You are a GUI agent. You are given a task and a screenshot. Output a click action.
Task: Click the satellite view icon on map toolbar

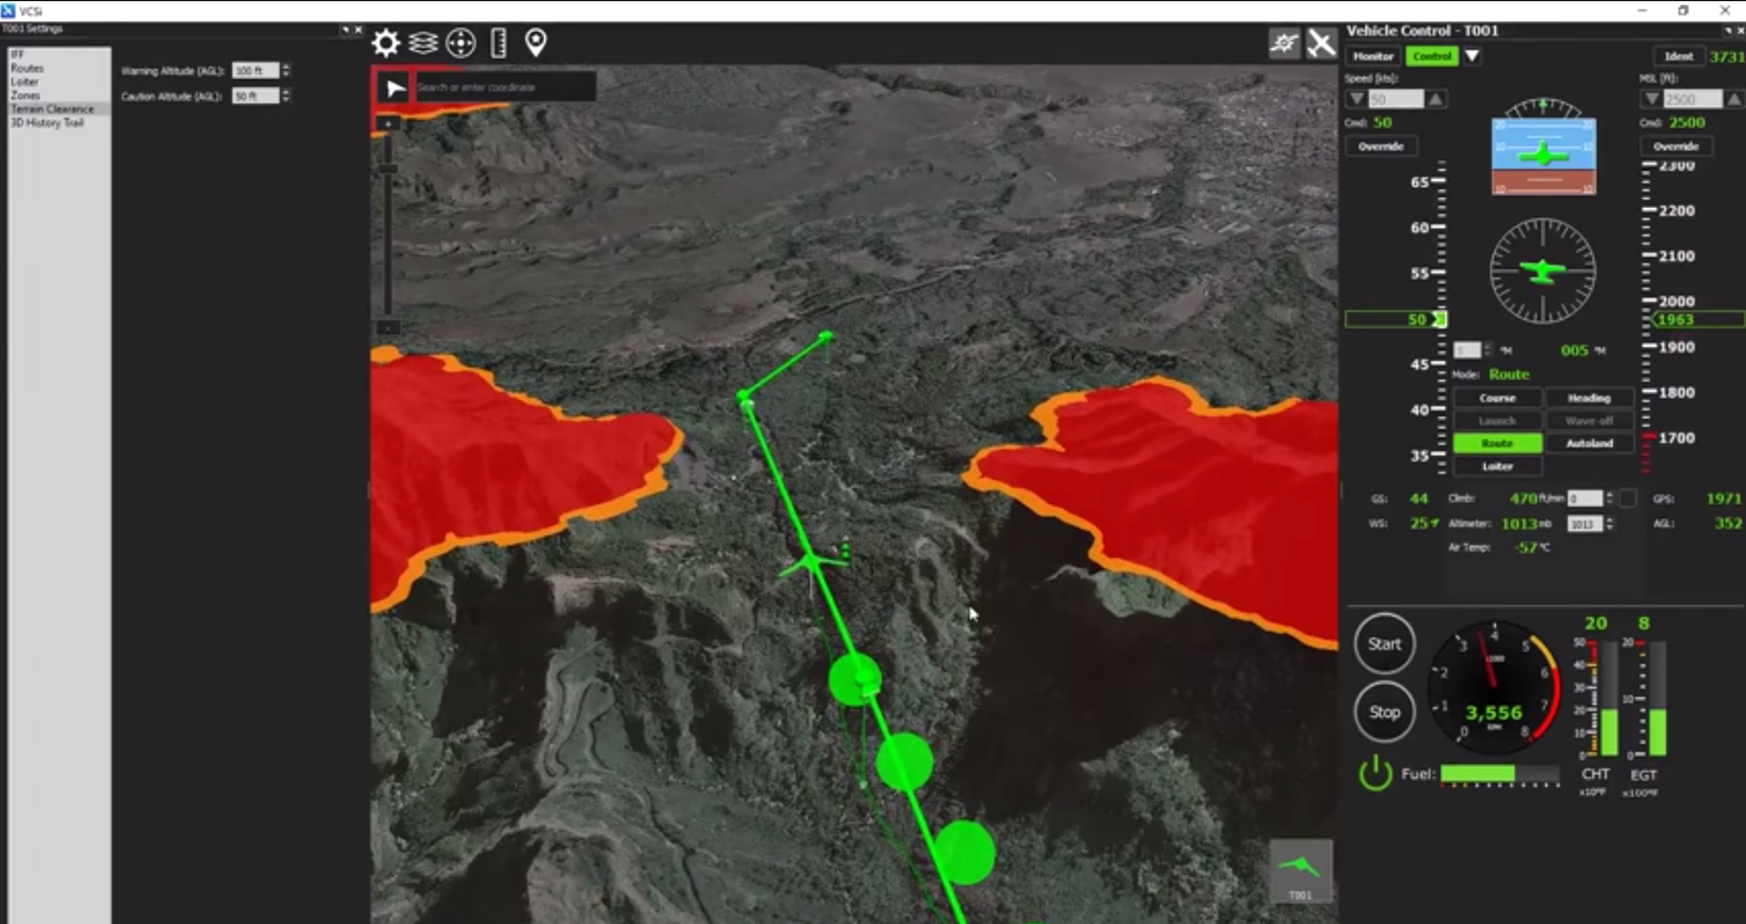coord(1284,43)
